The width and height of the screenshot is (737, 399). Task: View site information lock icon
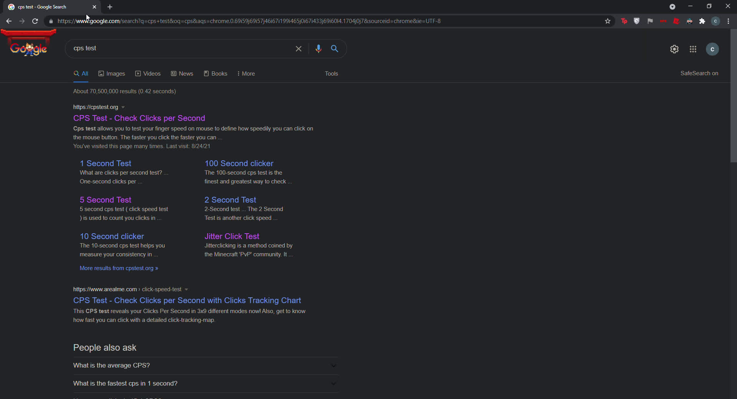point(51,21)
